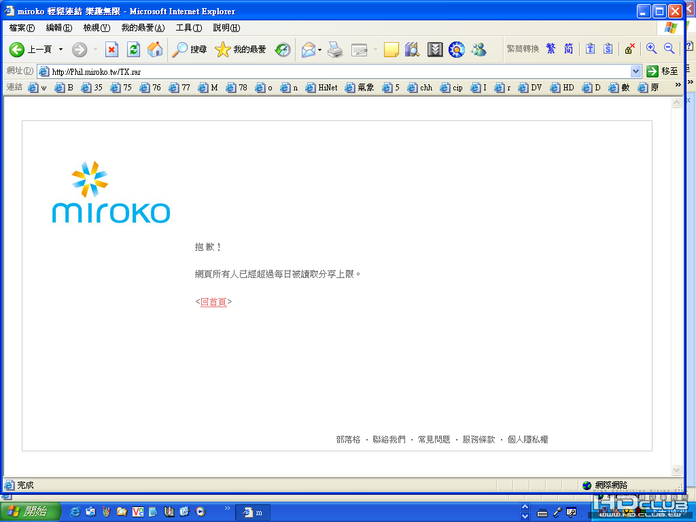The width and height of the screenshot is (696, 522).
Task: Open the Messenger people icon
Action: tap(479, 49)
